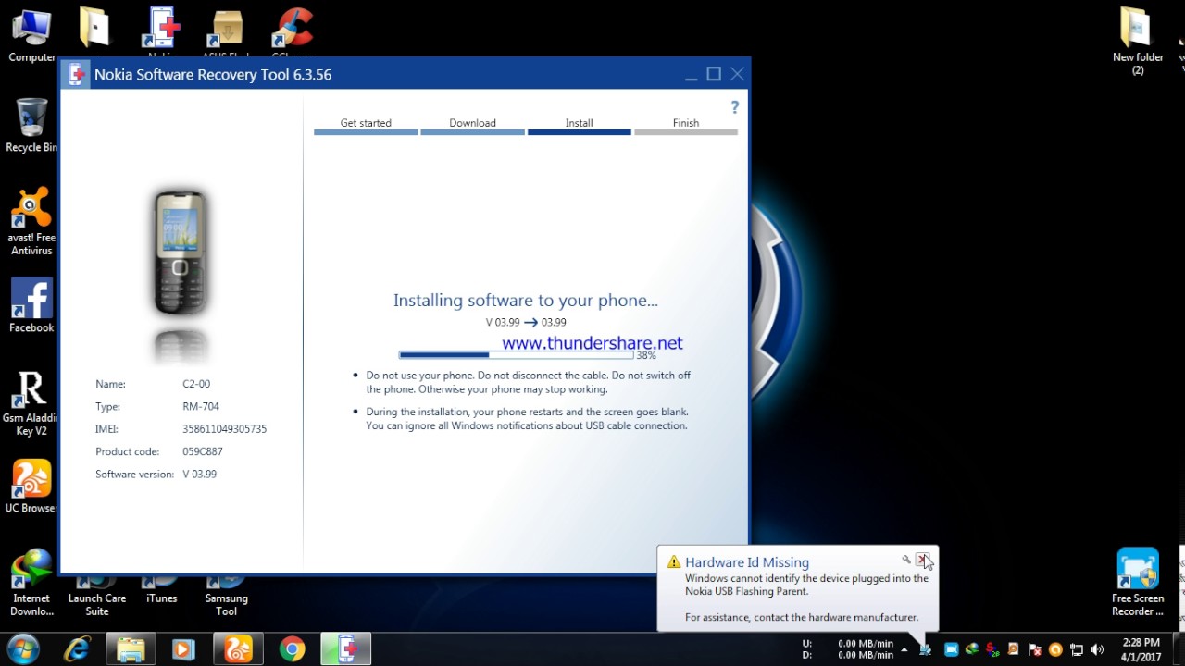
Task: Open the volume speaker tray icon
Action: pos(1098,649)
